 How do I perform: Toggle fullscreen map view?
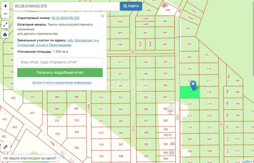(5, 25)
